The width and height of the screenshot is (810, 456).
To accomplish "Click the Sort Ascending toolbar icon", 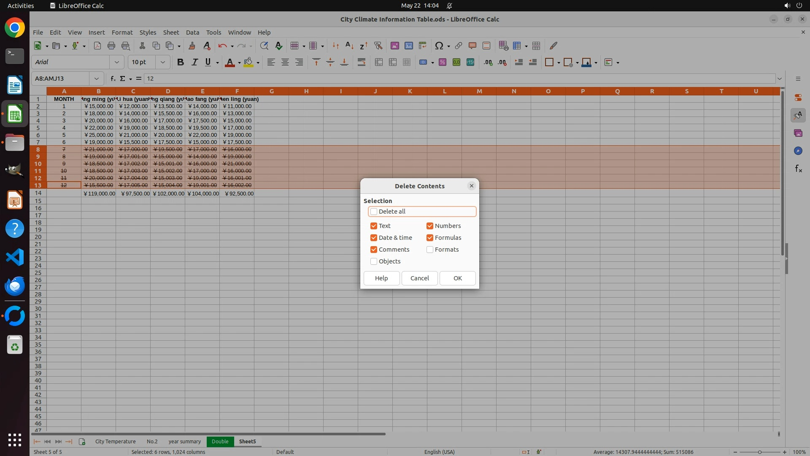I will (x=349, y=46).
